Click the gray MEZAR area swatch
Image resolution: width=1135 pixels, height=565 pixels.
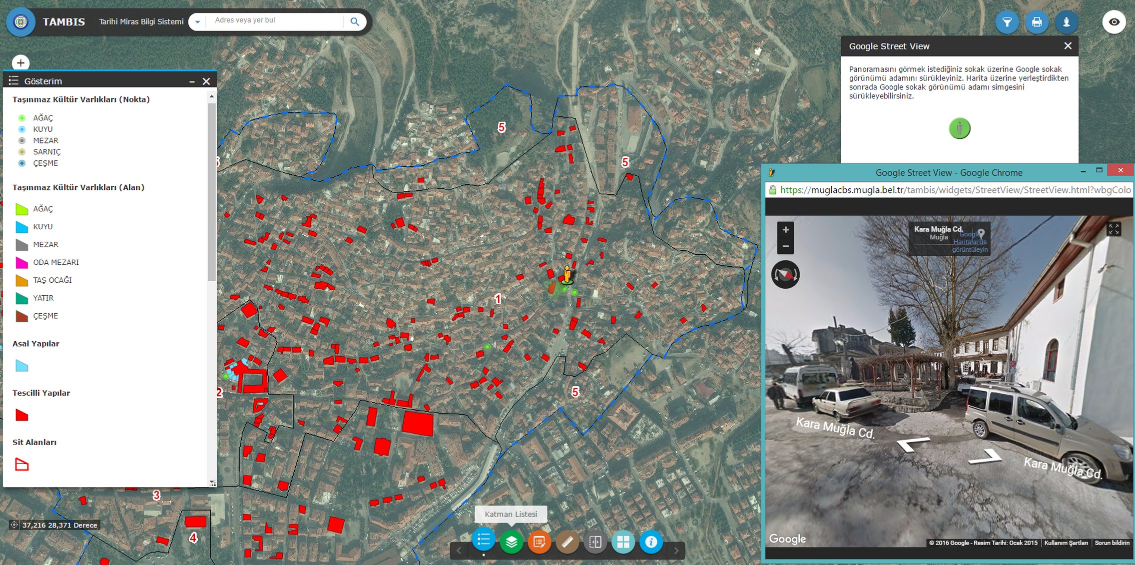[21, 245]
